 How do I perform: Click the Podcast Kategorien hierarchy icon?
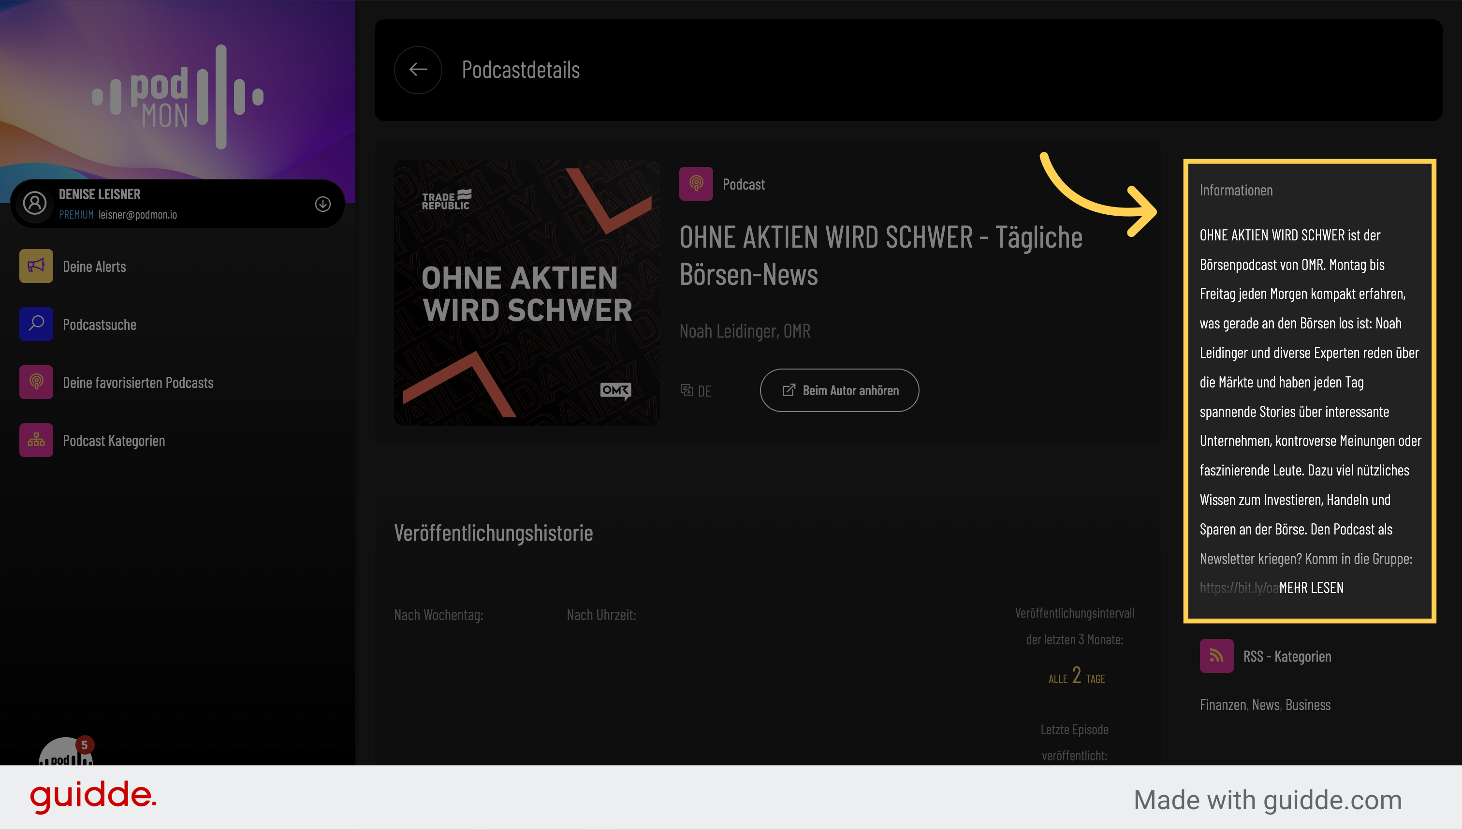coord(36,440)
